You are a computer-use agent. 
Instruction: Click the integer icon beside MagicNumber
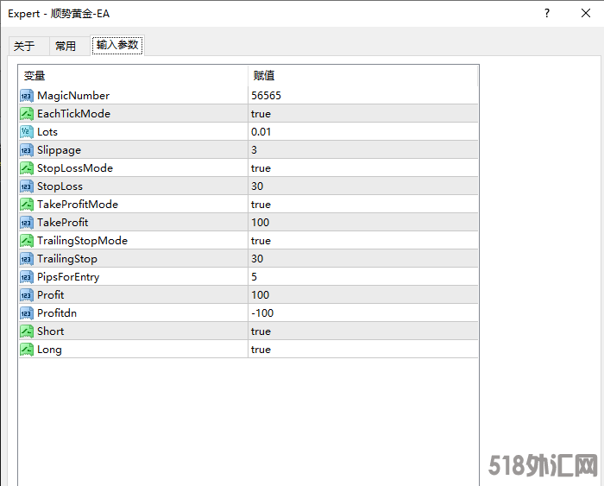pos(27,96)
